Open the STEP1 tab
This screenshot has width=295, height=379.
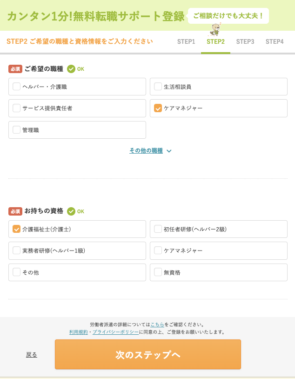click(186, 41)
